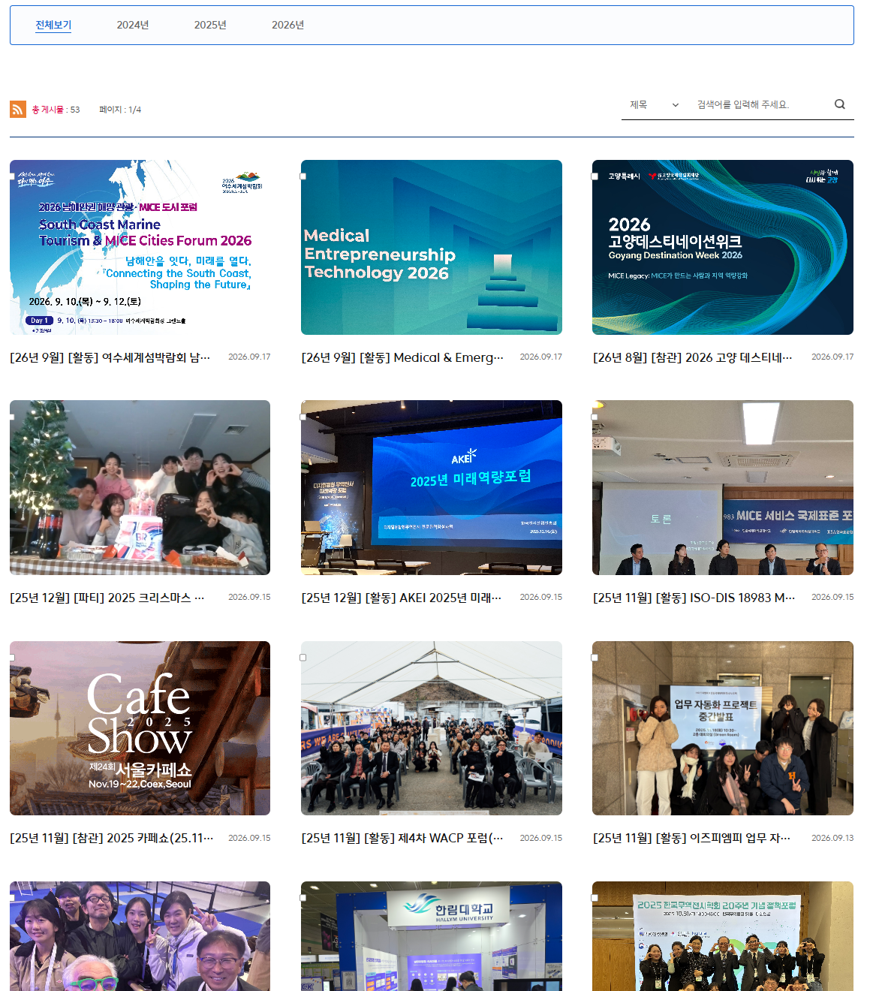The width and height of the screenshot is (870, 991).
Task: Tick checkbox on Christmas party photo card
Action: [12, 417]
